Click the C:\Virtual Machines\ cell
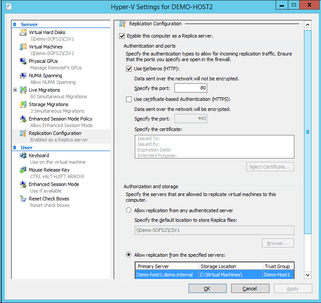Viewport: 321px width, 303px height. pyautogui.click(x=231, y=275)
